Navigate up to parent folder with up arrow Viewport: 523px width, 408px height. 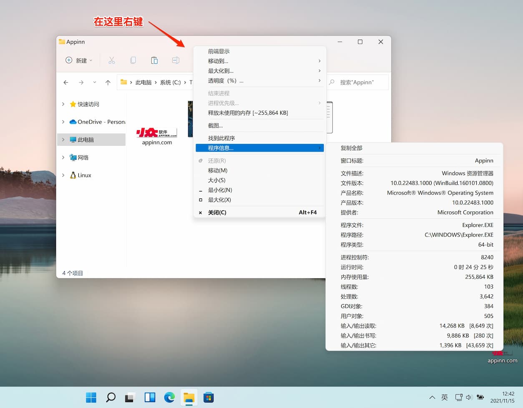point(108,82)
